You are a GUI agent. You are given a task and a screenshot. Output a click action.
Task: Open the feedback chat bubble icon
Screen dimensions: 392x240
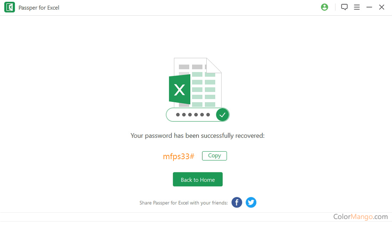[344, 7]
